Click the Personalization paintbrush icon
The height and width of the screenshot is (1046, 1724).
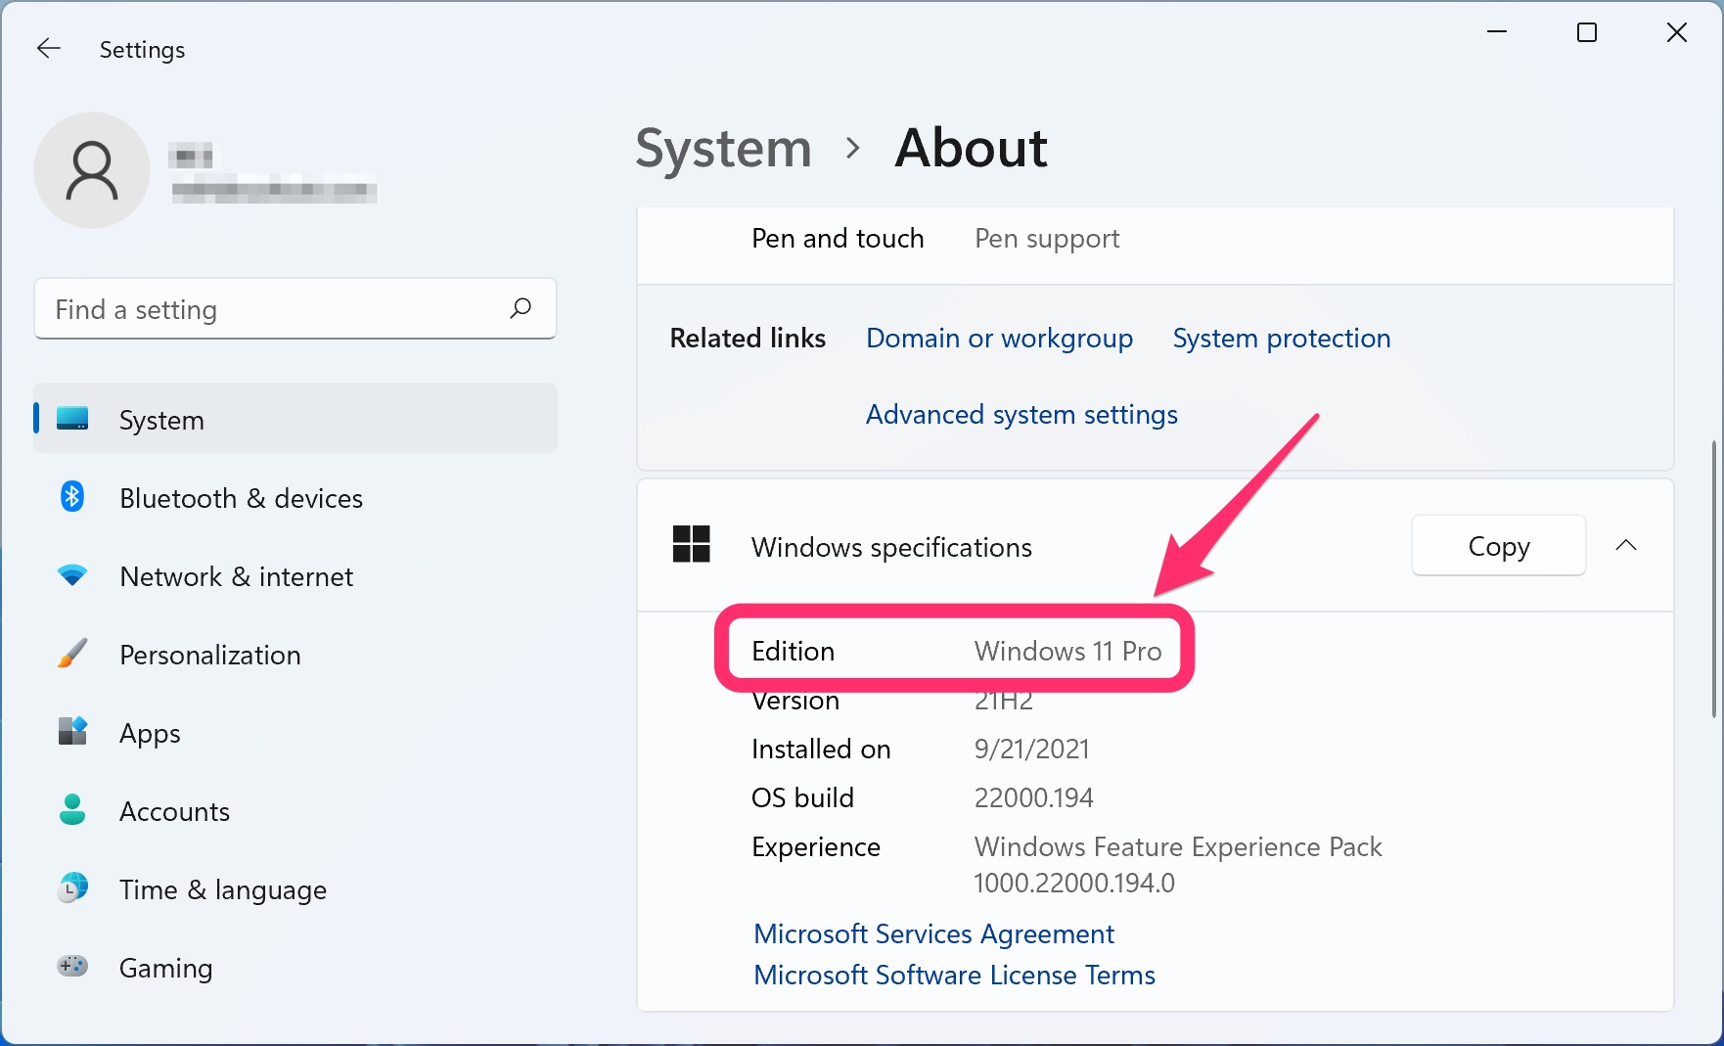pyautogui.click(x=72, y=654)
